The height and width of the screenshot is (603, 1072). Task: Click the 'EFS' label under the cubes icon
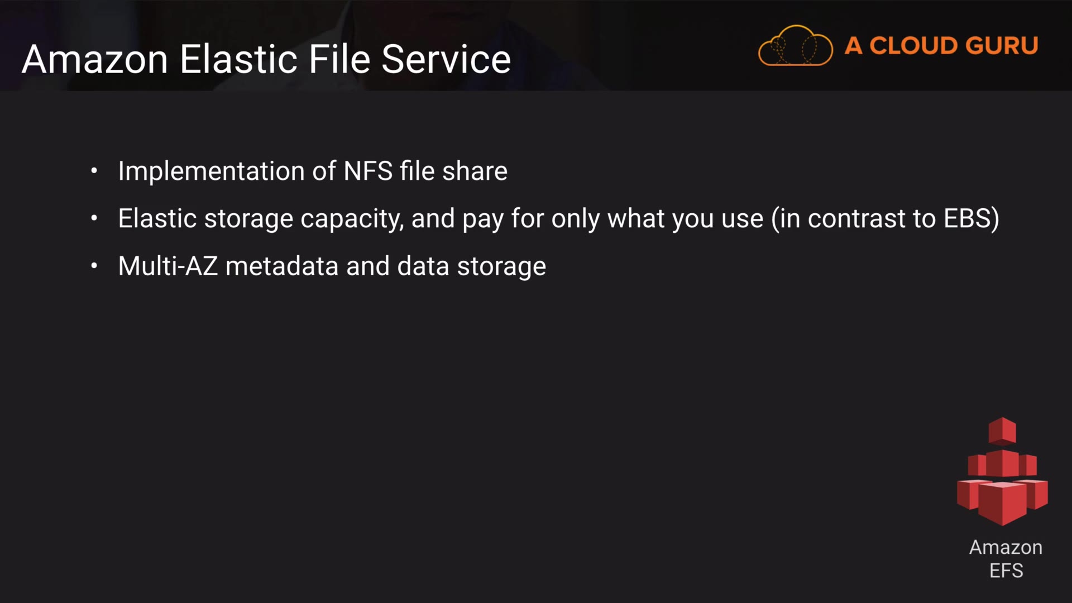(x=1006, y=571)
